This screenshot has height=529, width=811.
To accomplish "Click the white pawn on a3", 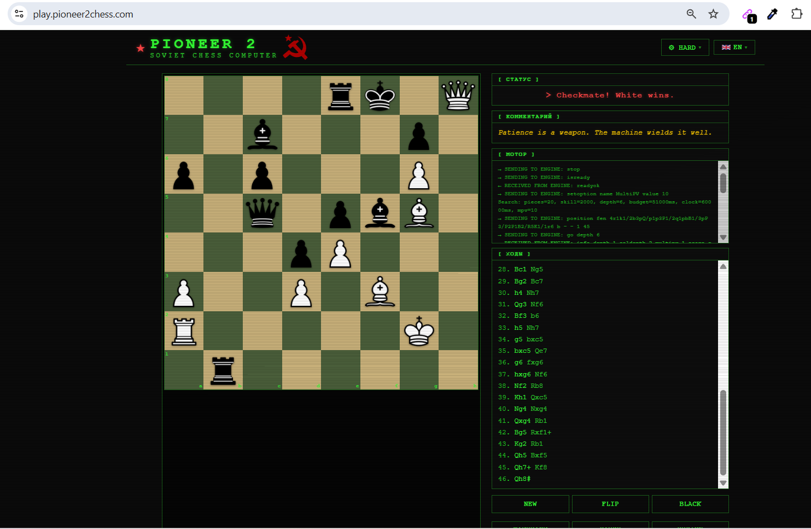I will click(184, 293).
